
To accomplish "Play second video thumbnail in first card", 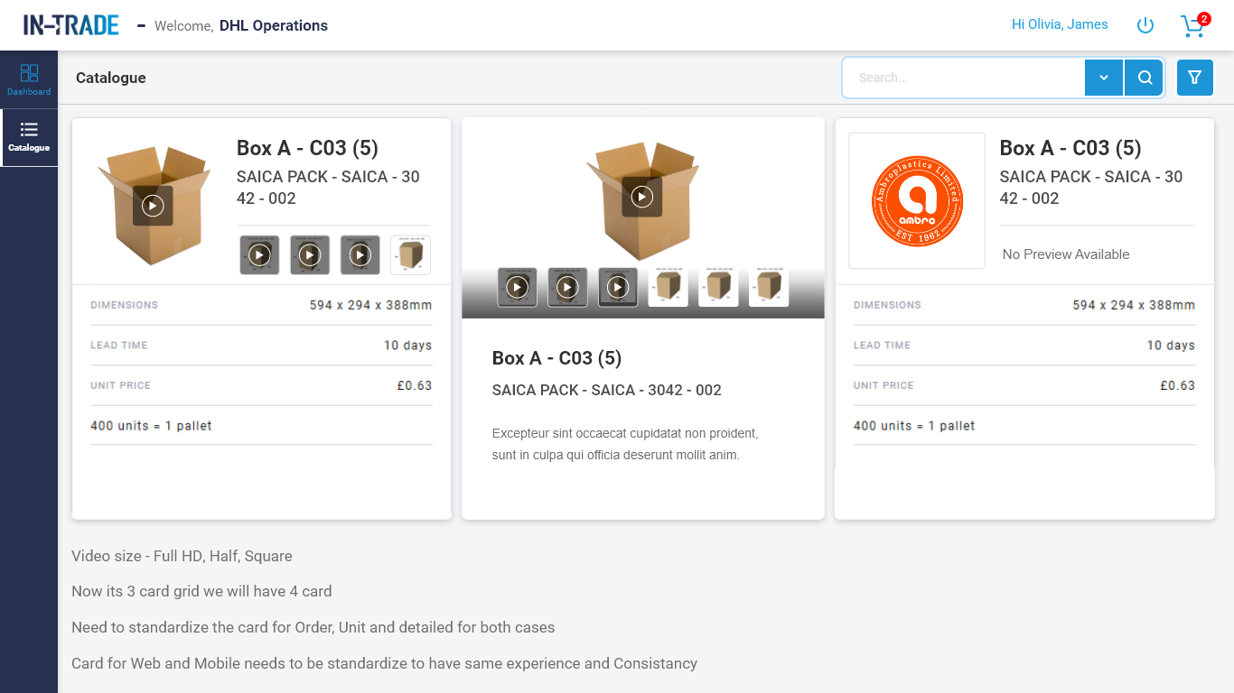I will point(310,255).
